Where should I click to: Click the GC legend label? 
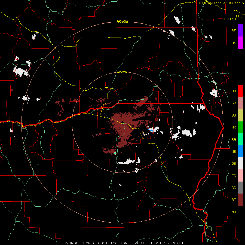[x=234, y=188]
